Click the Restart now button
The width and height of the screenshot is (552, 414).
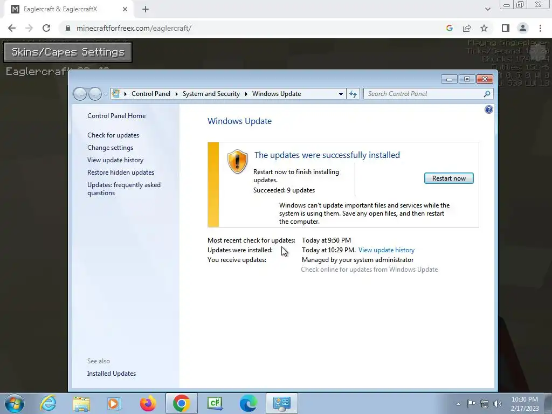[x=449, y=178]
